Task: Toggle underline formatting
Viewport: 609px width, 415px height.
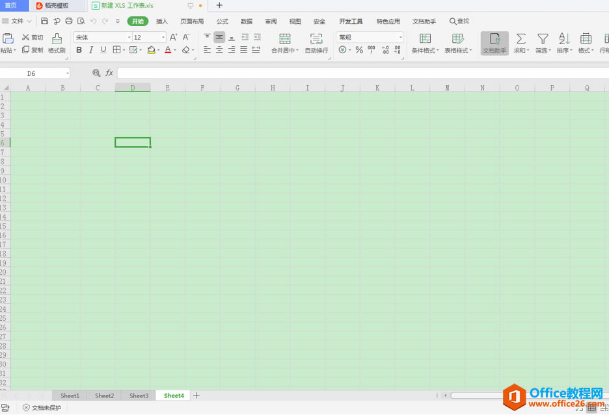Action: click(103, 50)
